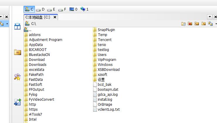Select the addons folder
Screen dimensions: 217x123
point(32,35)
